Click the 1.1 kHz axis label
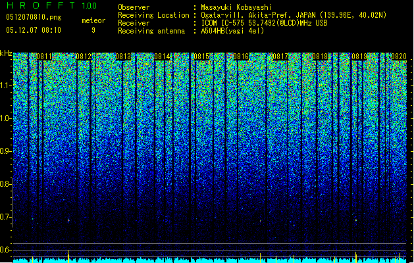This screenshot has width=414, height=263. 5,85
